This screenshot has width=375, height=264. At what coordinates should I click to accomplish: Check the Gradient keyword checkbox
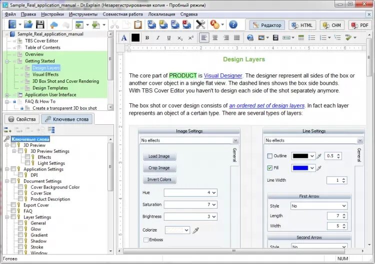(20, 235)
